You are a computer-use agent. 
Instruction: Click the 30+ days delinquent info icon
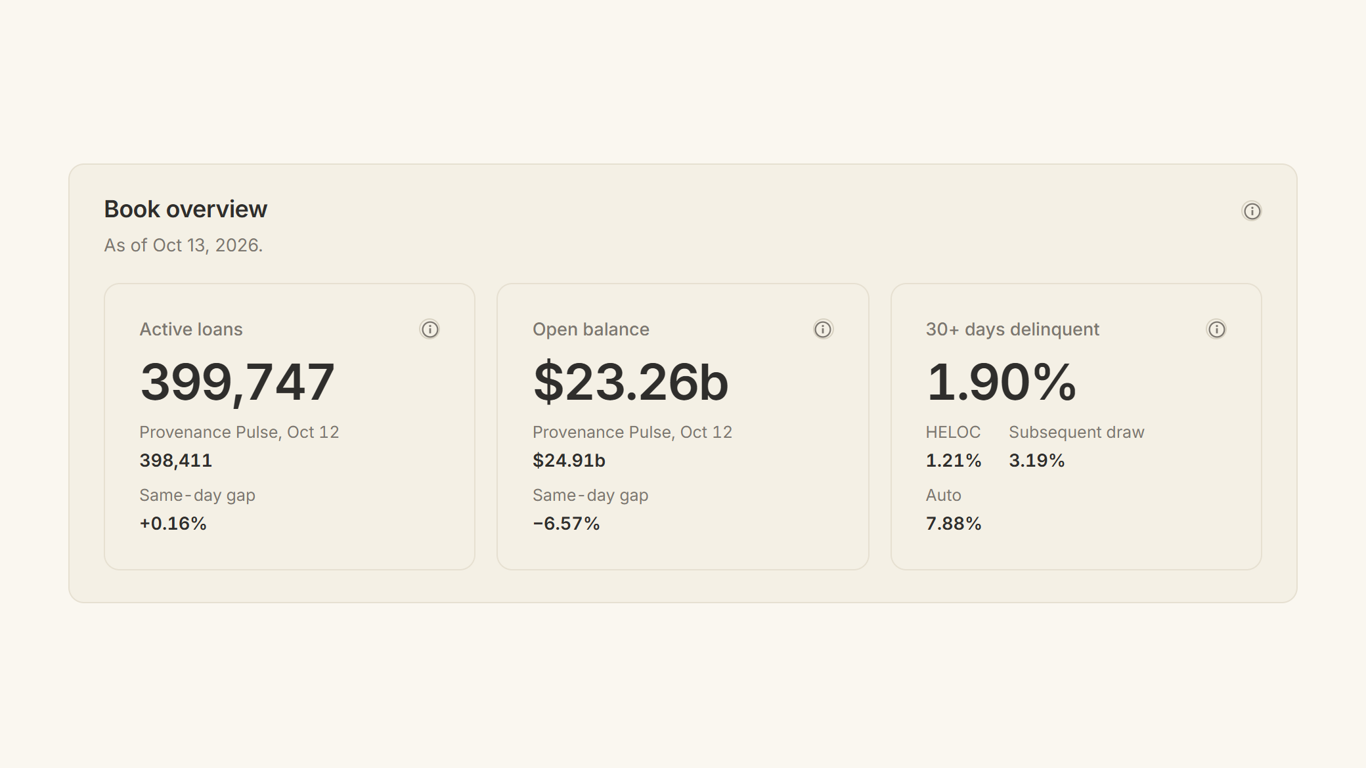(1216, 329)
